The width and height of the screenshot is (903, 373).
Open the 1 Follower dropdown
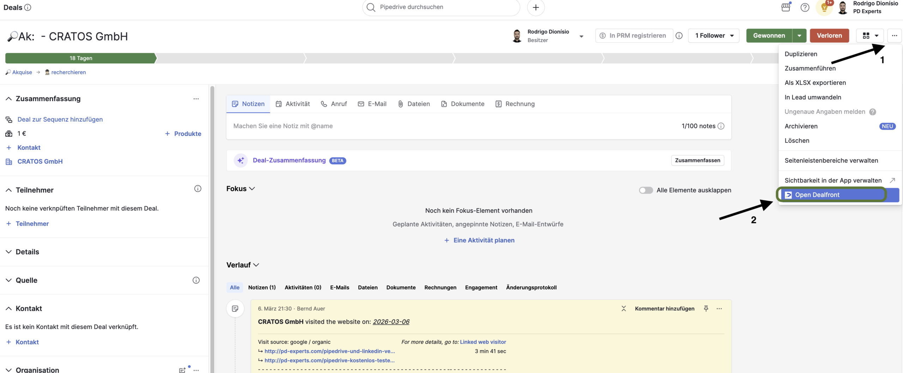tap(713, 36)
